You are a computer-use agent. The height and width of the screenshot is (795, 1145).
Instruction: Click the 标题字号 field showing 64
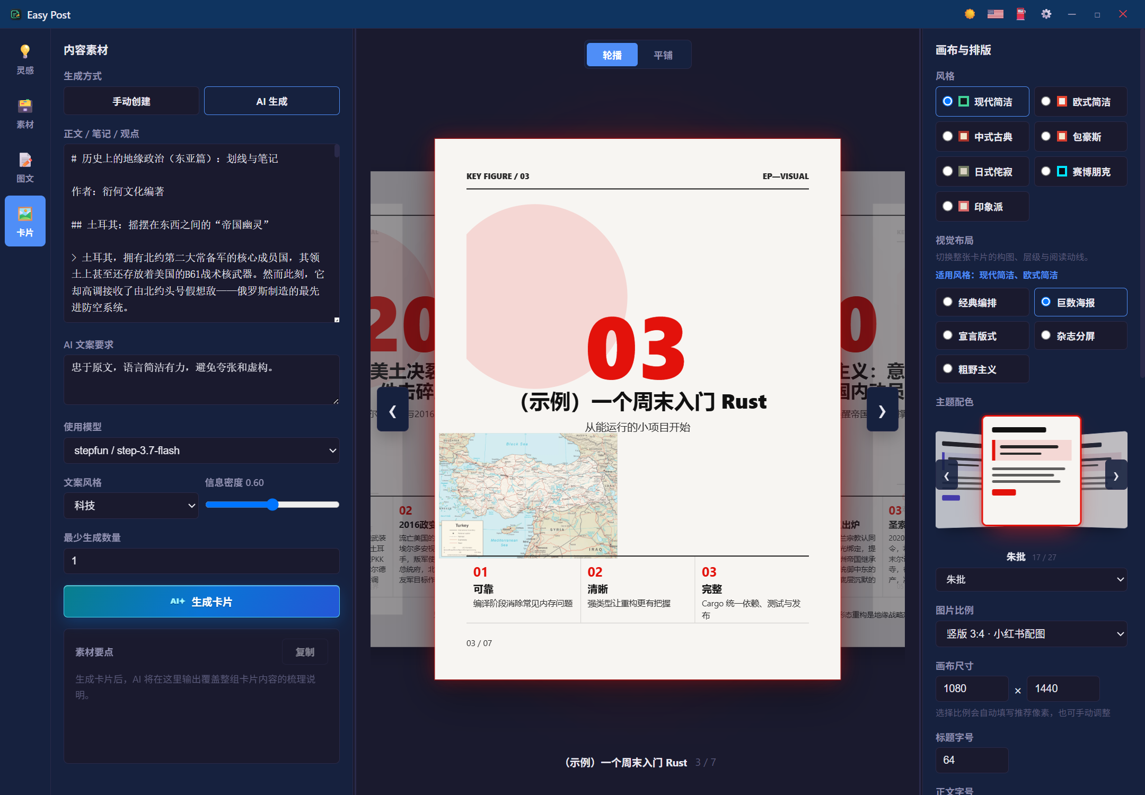972,760
